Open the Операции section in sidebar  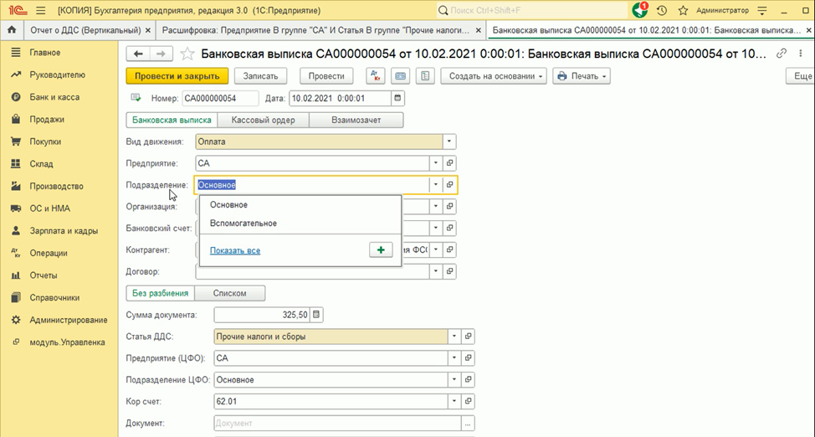pos(49,254)
